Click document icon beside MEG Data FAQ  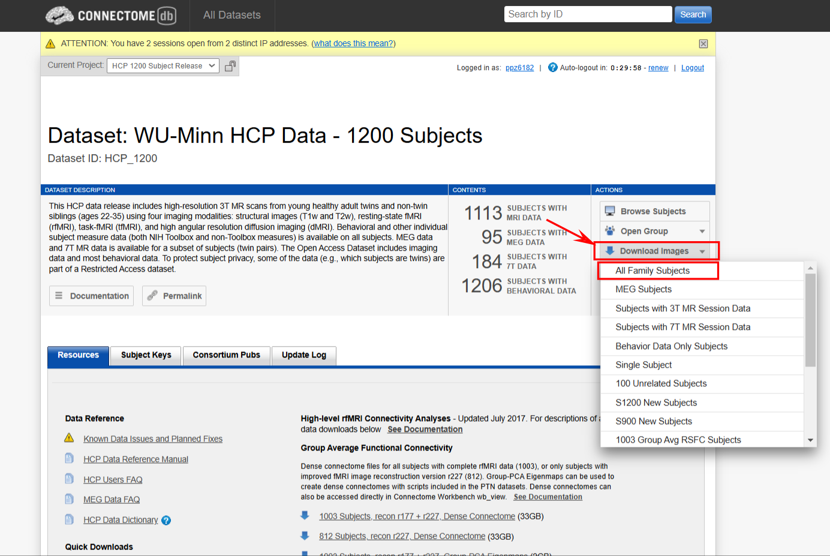(x=69, y=498)
